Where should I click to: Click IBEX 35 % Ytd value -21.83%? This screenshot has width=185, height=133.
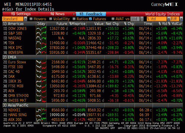pos(161,81)
